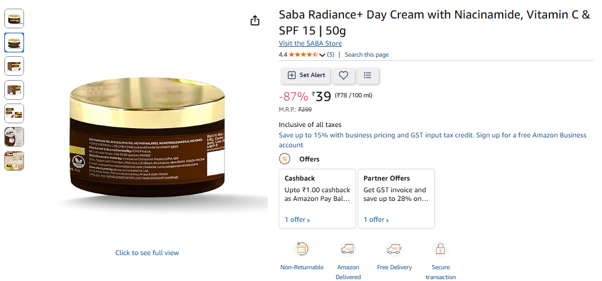Click the Set Alert button
This screenshot has width=602, height=281.
305,76
